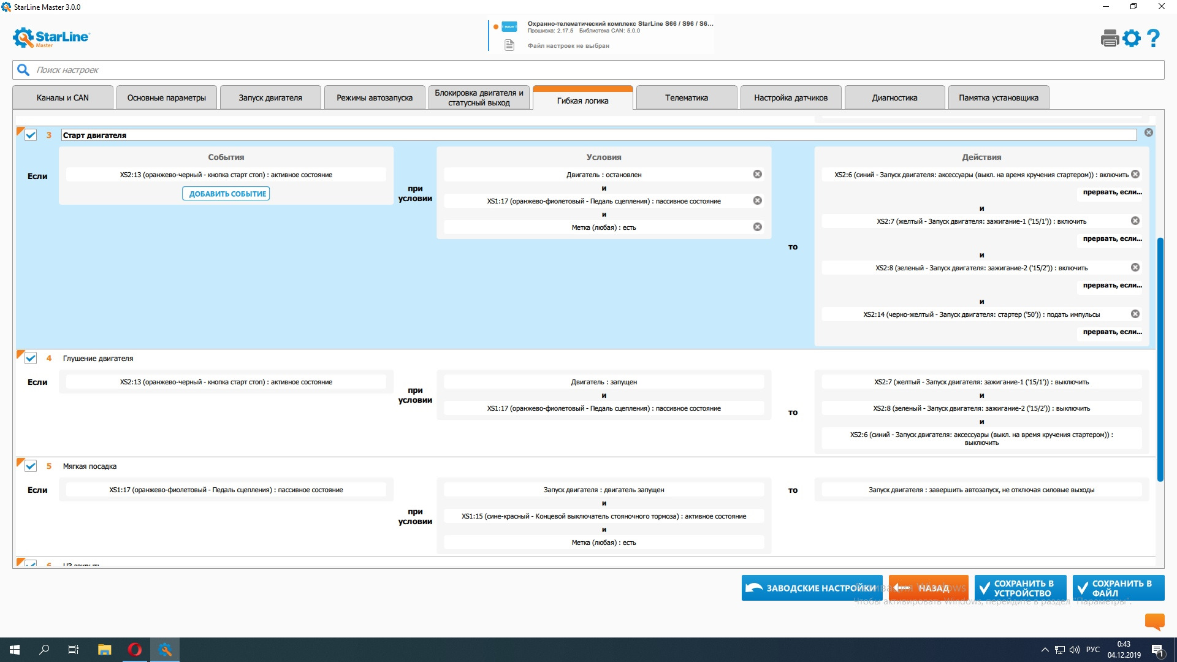The width and height of the screenshot is (1177, 662).
Task: Open taskbar search icon
Action: 44,650
